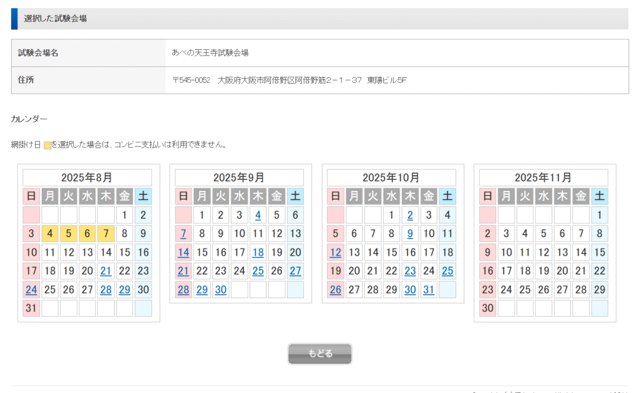The image size is (639, 393).
Task: Click September 21 date link
Action: [183, 271]
